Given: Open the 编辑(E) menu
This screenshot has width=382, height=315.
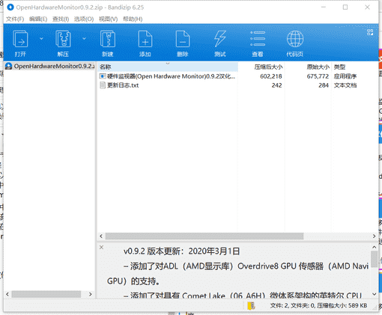Looking at the screenshot, I should [x=38, y=19].
